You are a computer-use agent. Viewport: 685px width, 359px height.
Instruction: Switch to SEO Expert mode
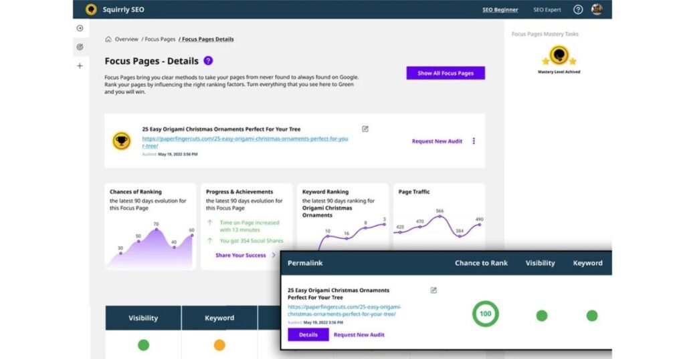coord(547,9)
